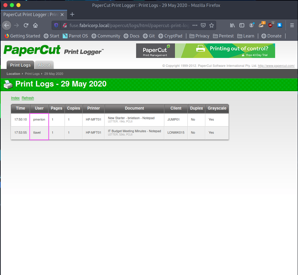
Task: Open the CryptPad bookmark
Action: coord(170,36)
